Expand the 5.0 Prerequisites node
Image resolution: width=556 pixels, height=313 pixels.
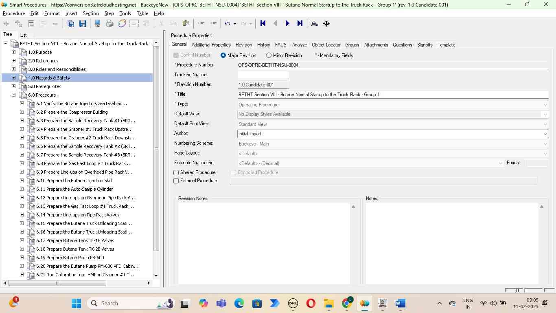(13, 86)
